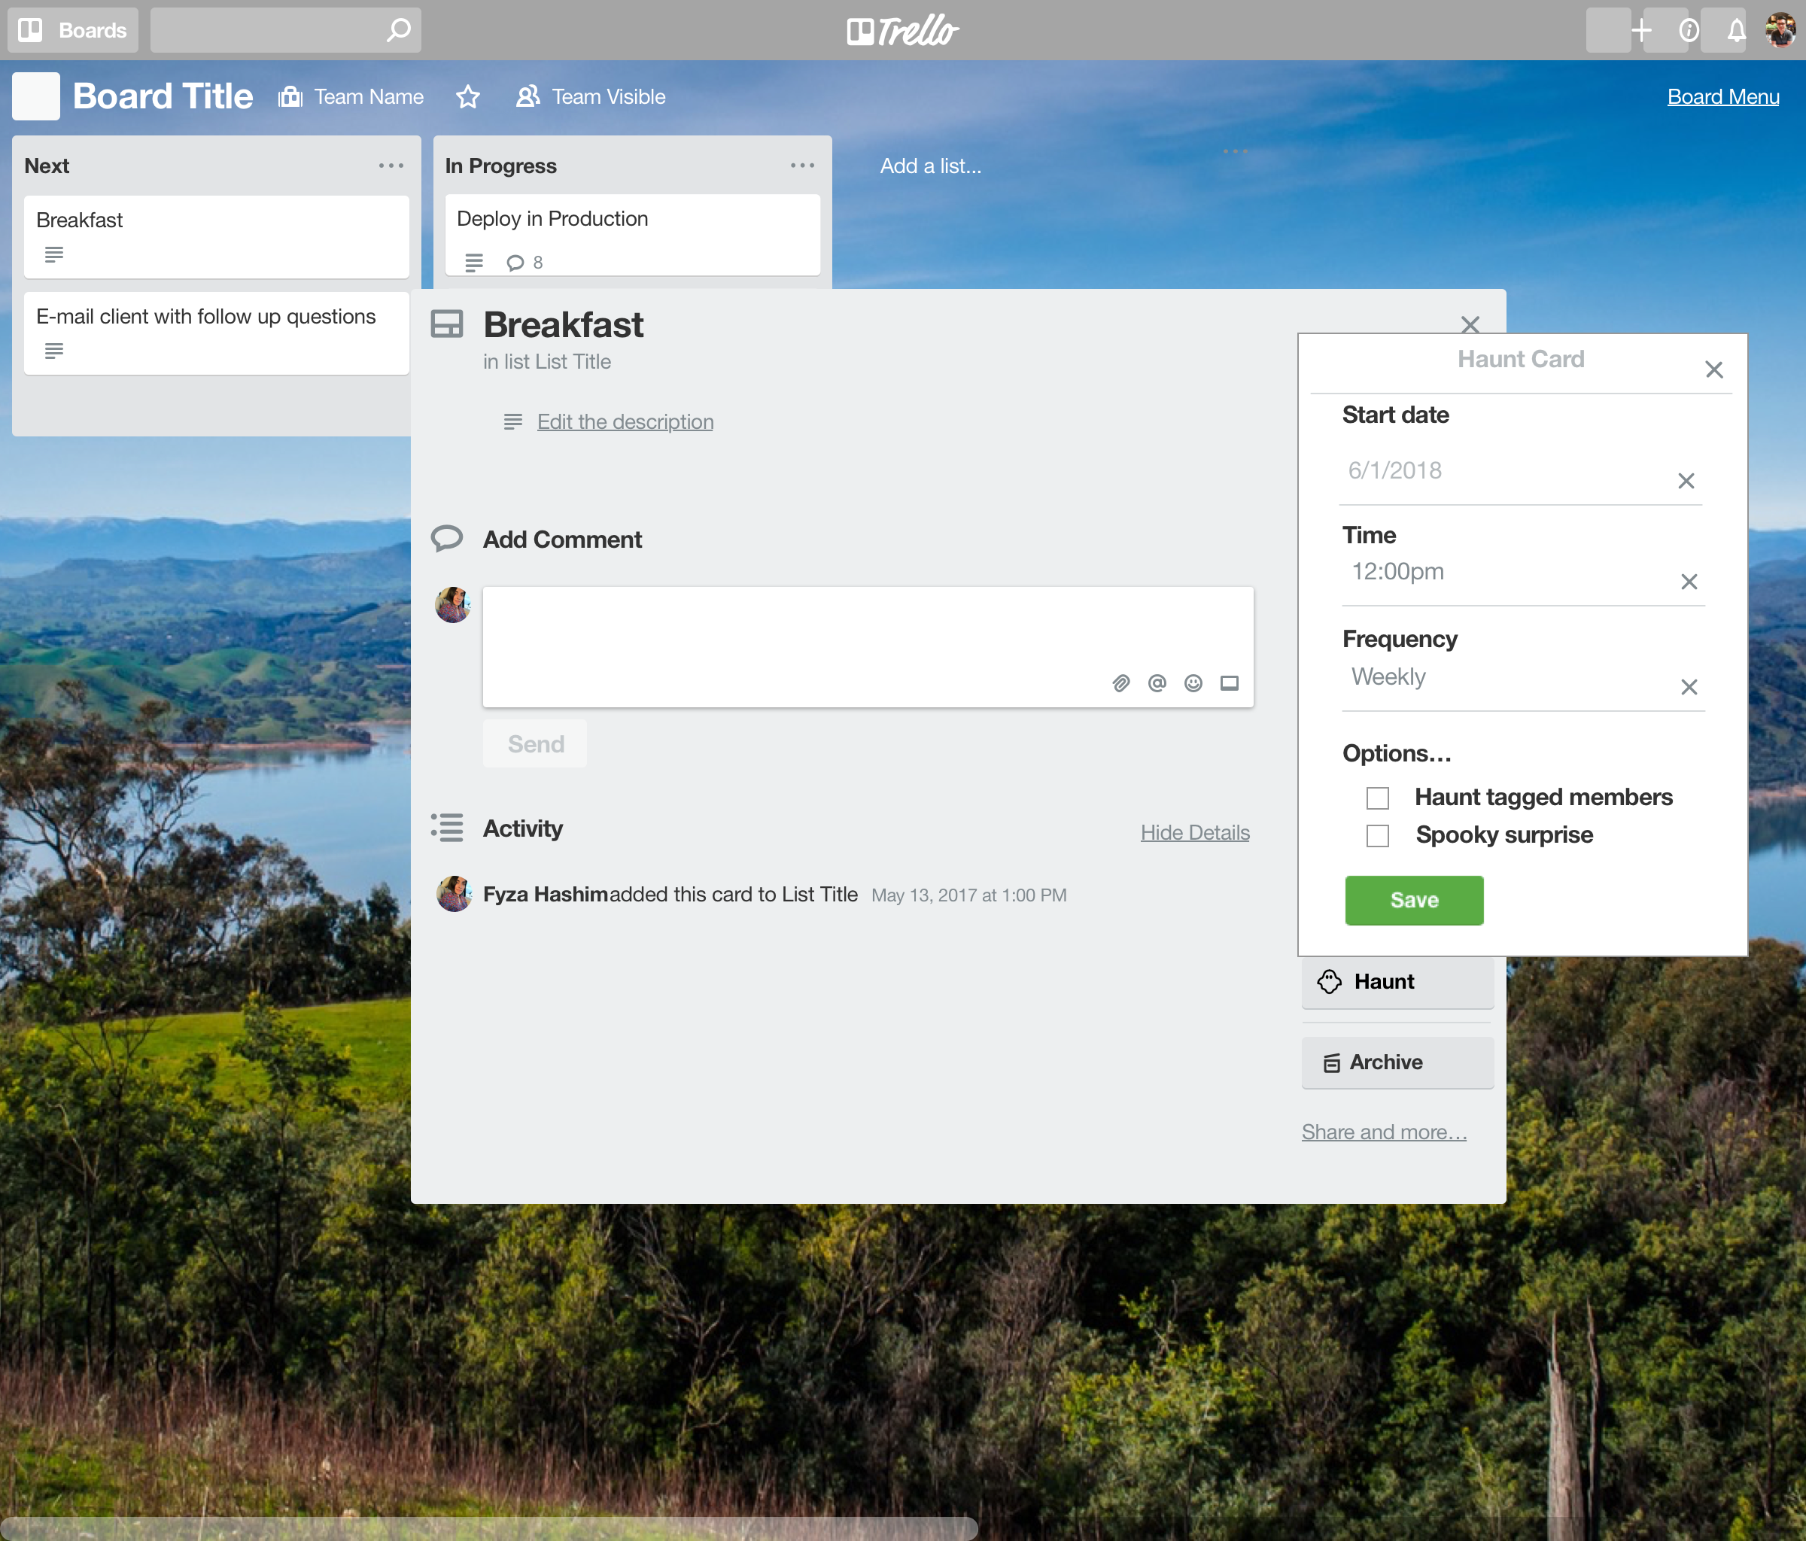
Task: Open notifications bell icon
Action: pos(1735,31)
